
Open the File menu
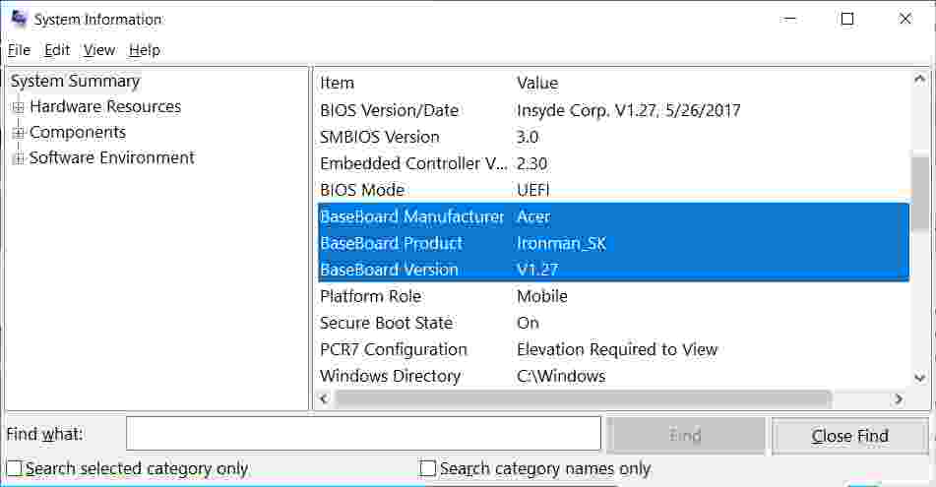[x=19, y=50]
